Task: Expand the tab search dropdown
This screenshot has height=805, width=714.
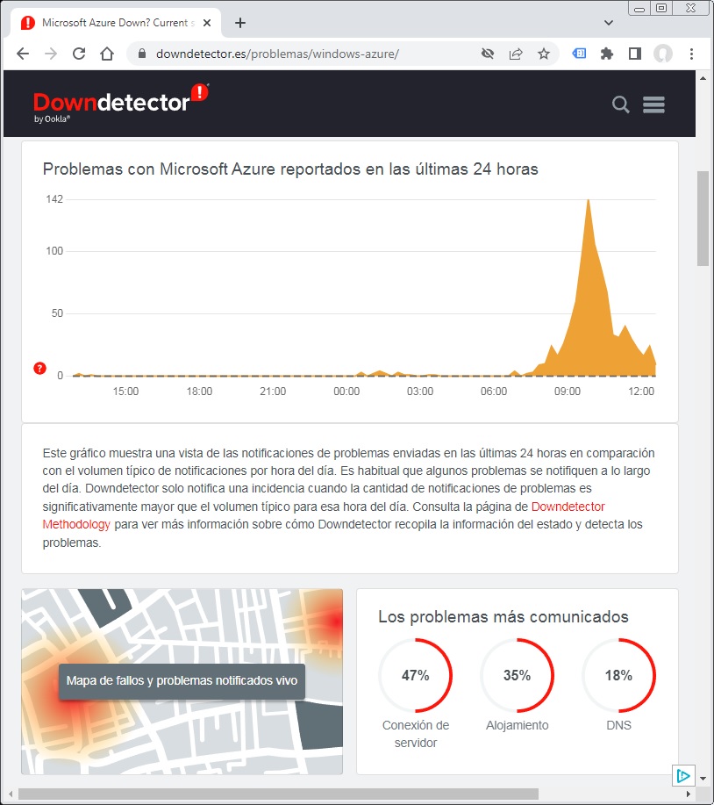Action: pyautogui.click(x=609, y=23)
